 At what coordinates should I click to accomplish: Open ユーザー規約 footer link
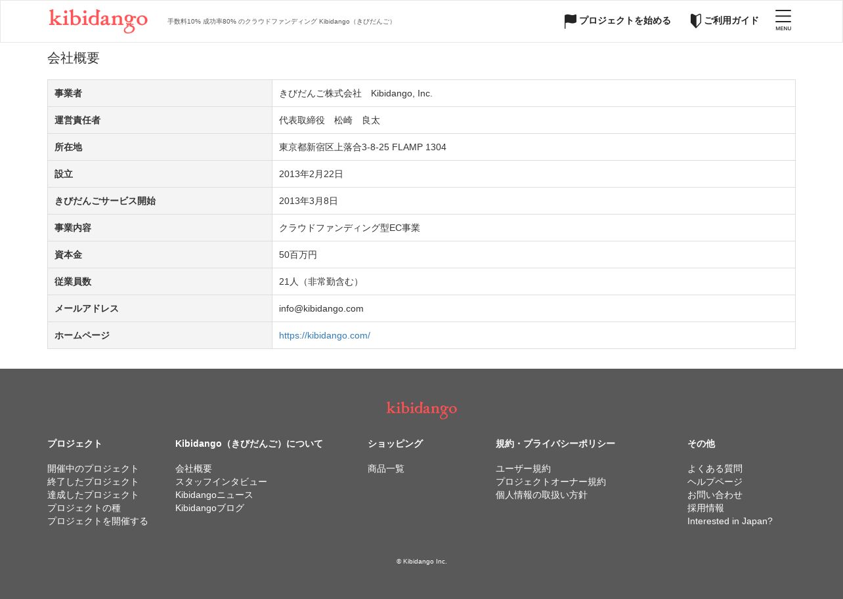tap(523, 468)
